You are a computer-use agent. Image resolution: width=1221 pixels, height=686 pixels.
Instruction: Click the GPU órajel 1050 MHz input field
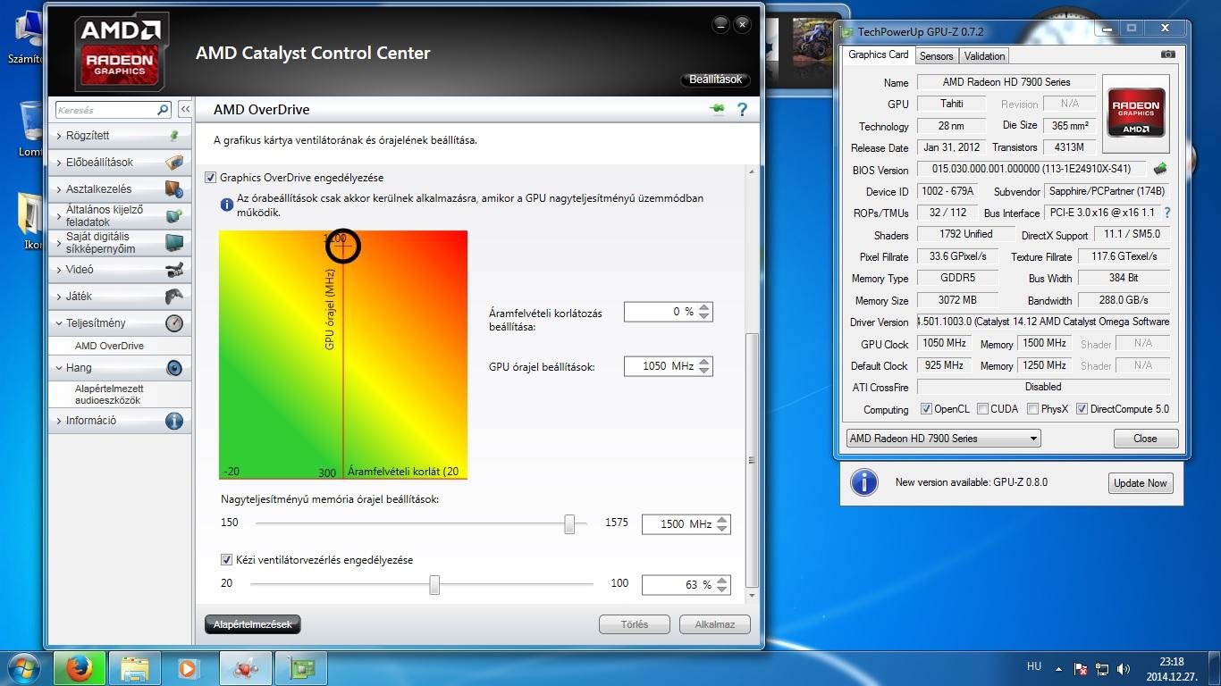(x=661, y=366)
